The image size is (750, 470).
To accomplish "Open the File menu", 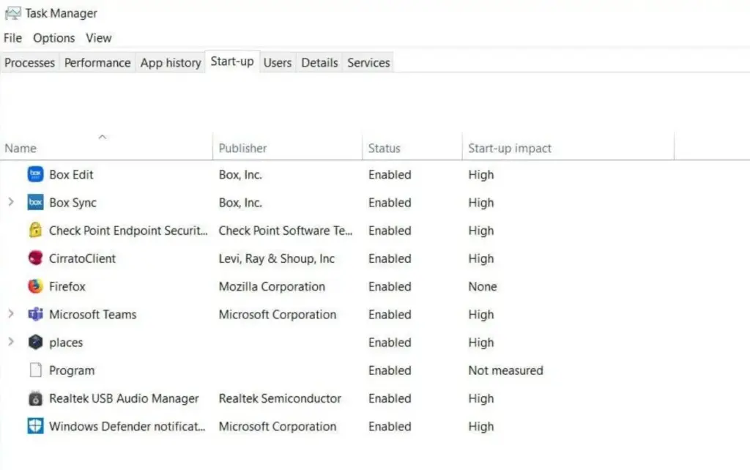I will pos(13,38).
